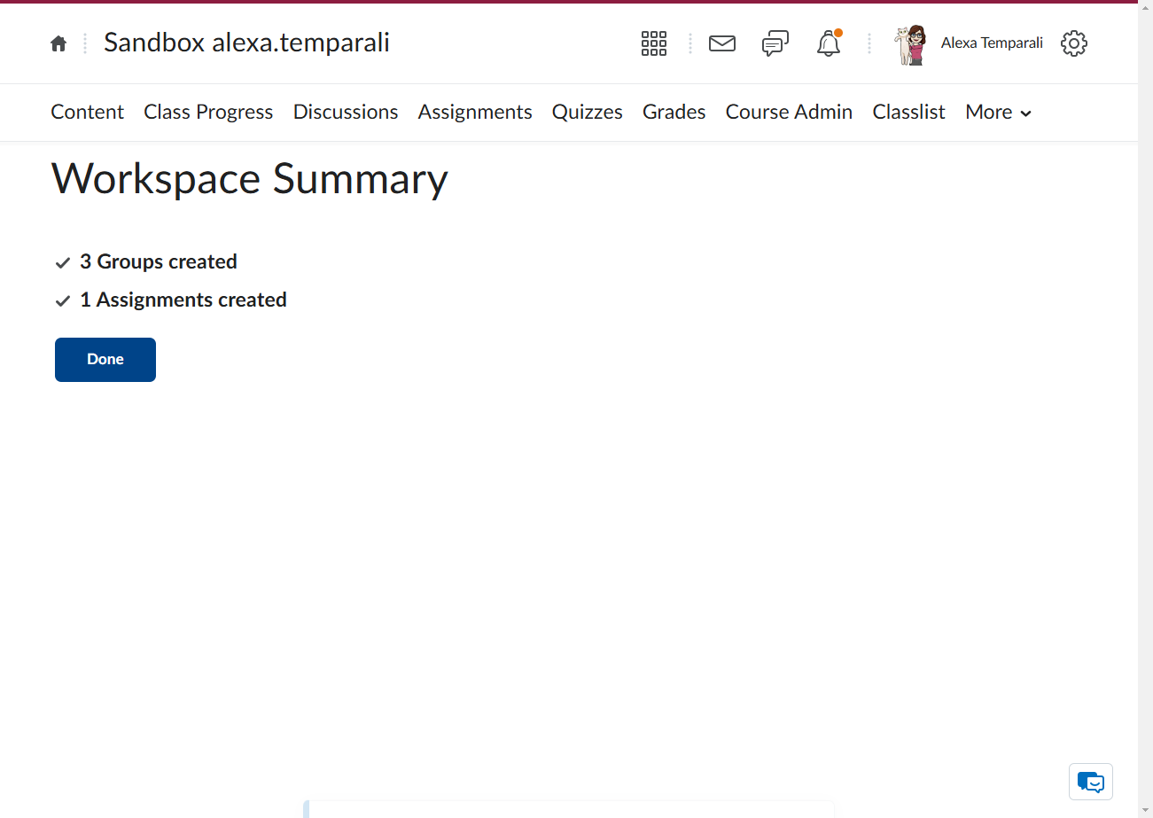Screen dimensions: 1153x818
Task: Click the '1 Assignments created' text
Action: [x=183, y=300]
